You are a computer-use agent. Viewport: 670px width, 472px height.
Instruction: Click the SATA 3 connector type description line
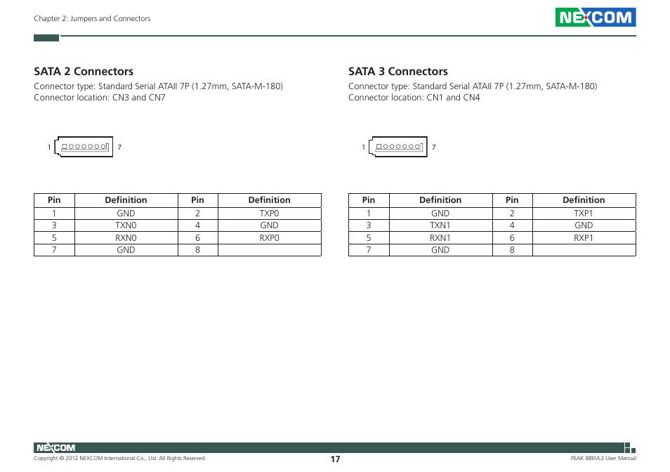point(473,86)
